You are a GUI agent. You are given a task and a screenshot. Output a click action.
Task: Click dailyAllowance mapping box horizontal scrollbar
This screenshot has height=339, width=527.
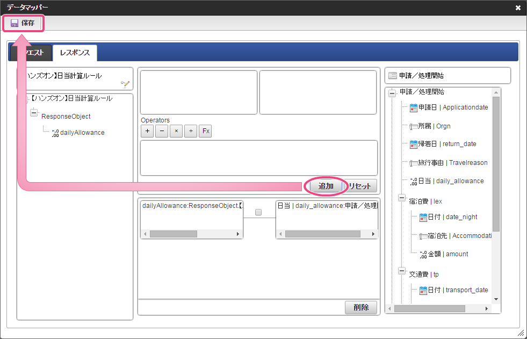tap(174, 234)
